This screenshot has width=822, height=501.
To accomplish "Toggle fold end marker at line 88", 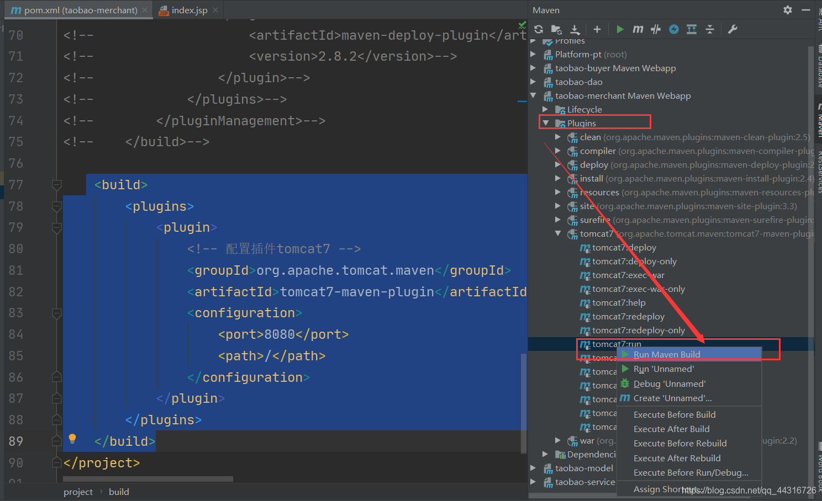I will [56, 420].
